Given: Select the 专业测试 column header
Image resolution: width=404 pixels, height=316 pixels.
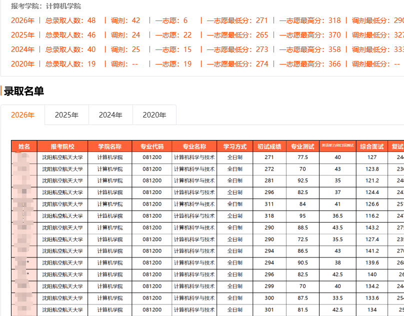Looking at the screenshot, I should [x=302, y=146].
